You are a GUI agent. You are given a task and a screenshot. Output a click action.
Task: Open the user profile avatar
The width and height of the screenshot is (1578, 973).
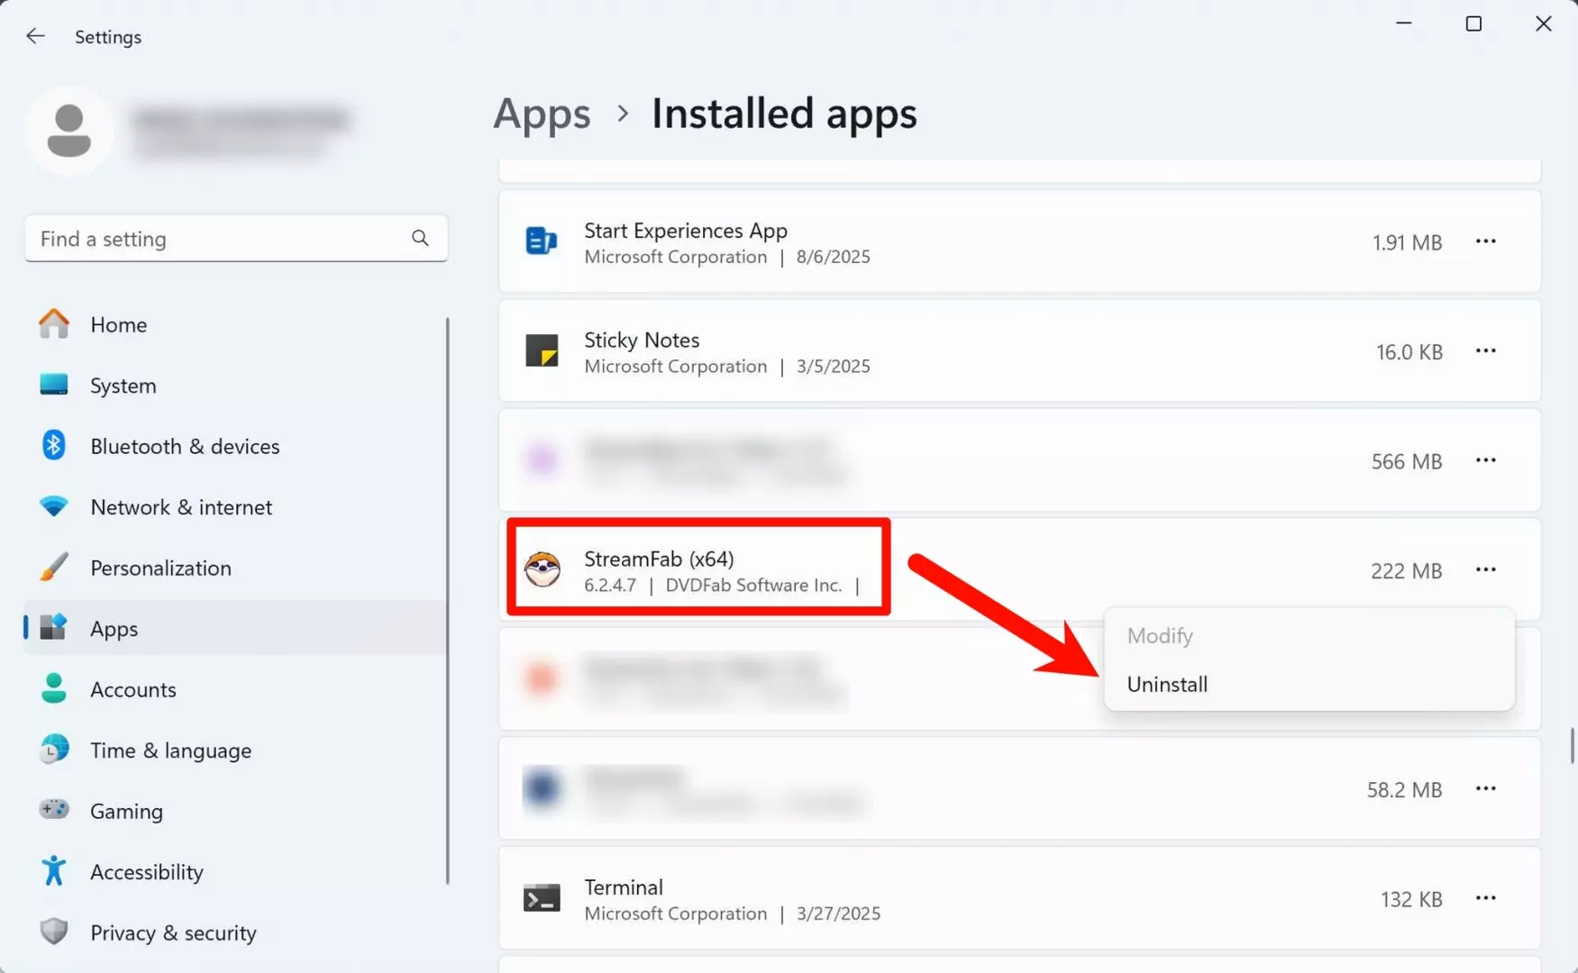[69, 131]
